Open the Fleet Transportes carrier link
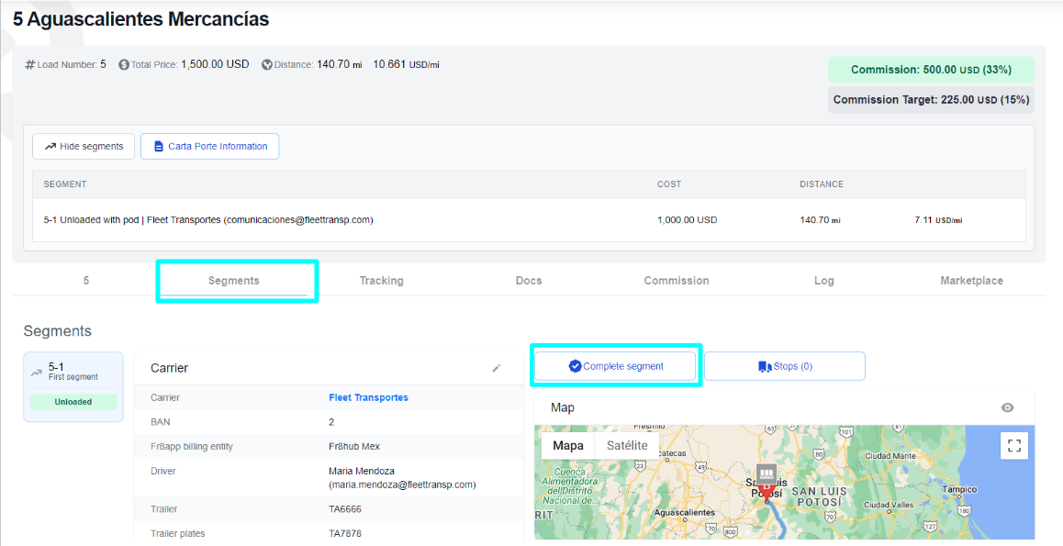Image resolution: width=1063 pixels, height=546 pixels. tap(367, 396)
